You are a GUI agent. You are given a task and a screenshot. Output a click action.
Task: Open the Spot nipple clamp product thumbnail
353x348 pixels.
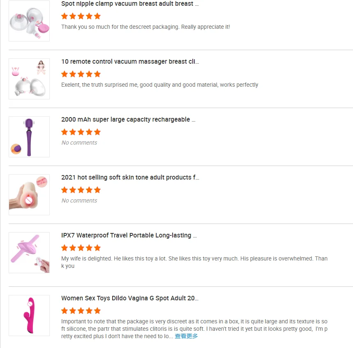coord(29,21)
